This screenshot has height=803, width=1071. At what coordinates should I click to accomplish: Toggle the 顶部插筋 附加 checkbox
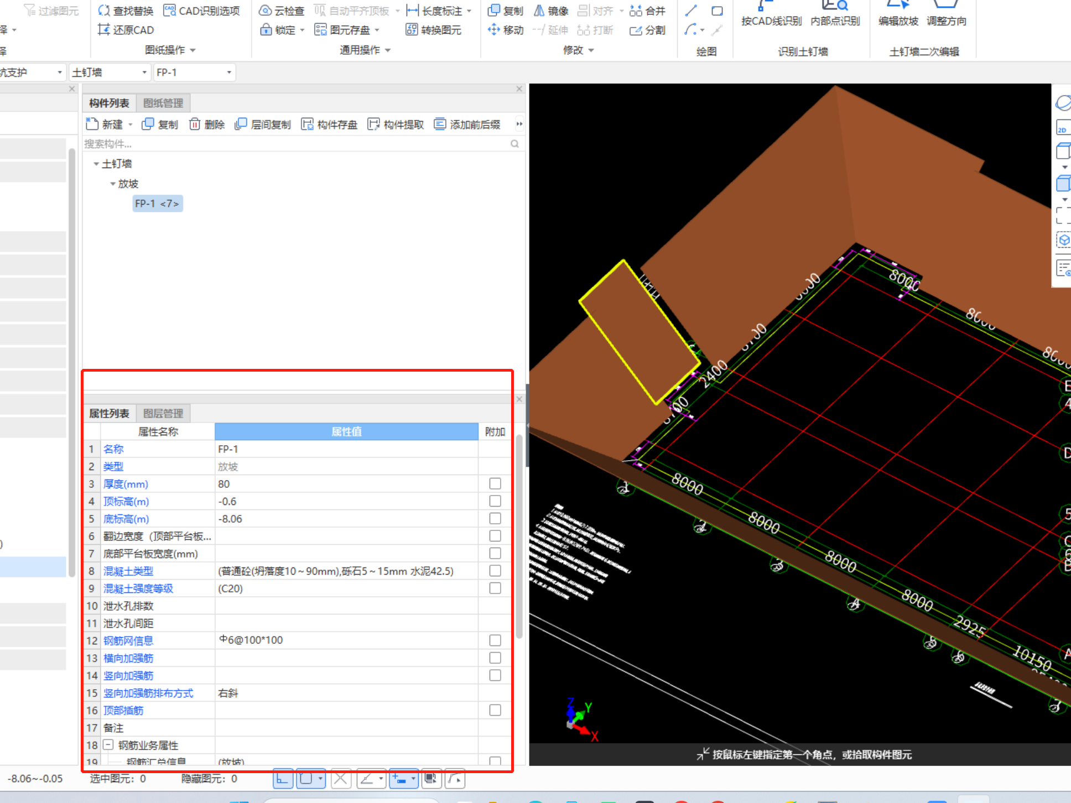click(x=495, y=710)
